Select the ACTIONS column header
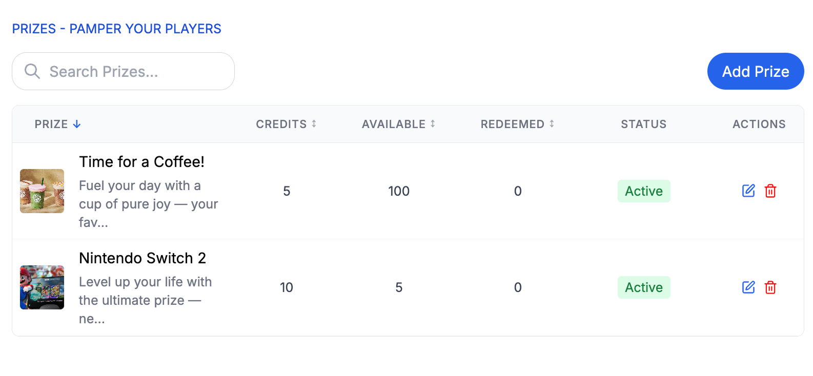 pos(759,123)
